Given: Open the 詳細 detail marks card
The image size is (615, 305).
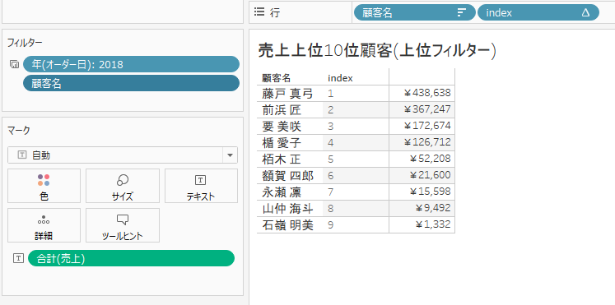Looking at the screenshot, I should (x=44, y=225).
